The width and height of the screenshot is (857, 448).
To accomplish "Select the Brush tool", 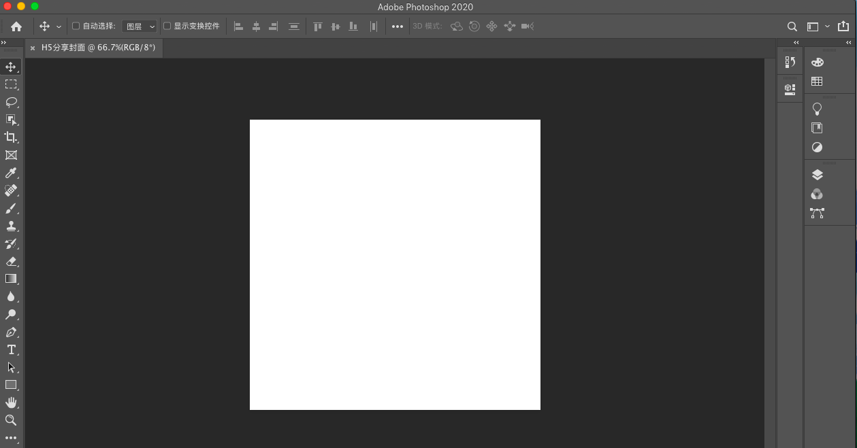I will (11, 208).
